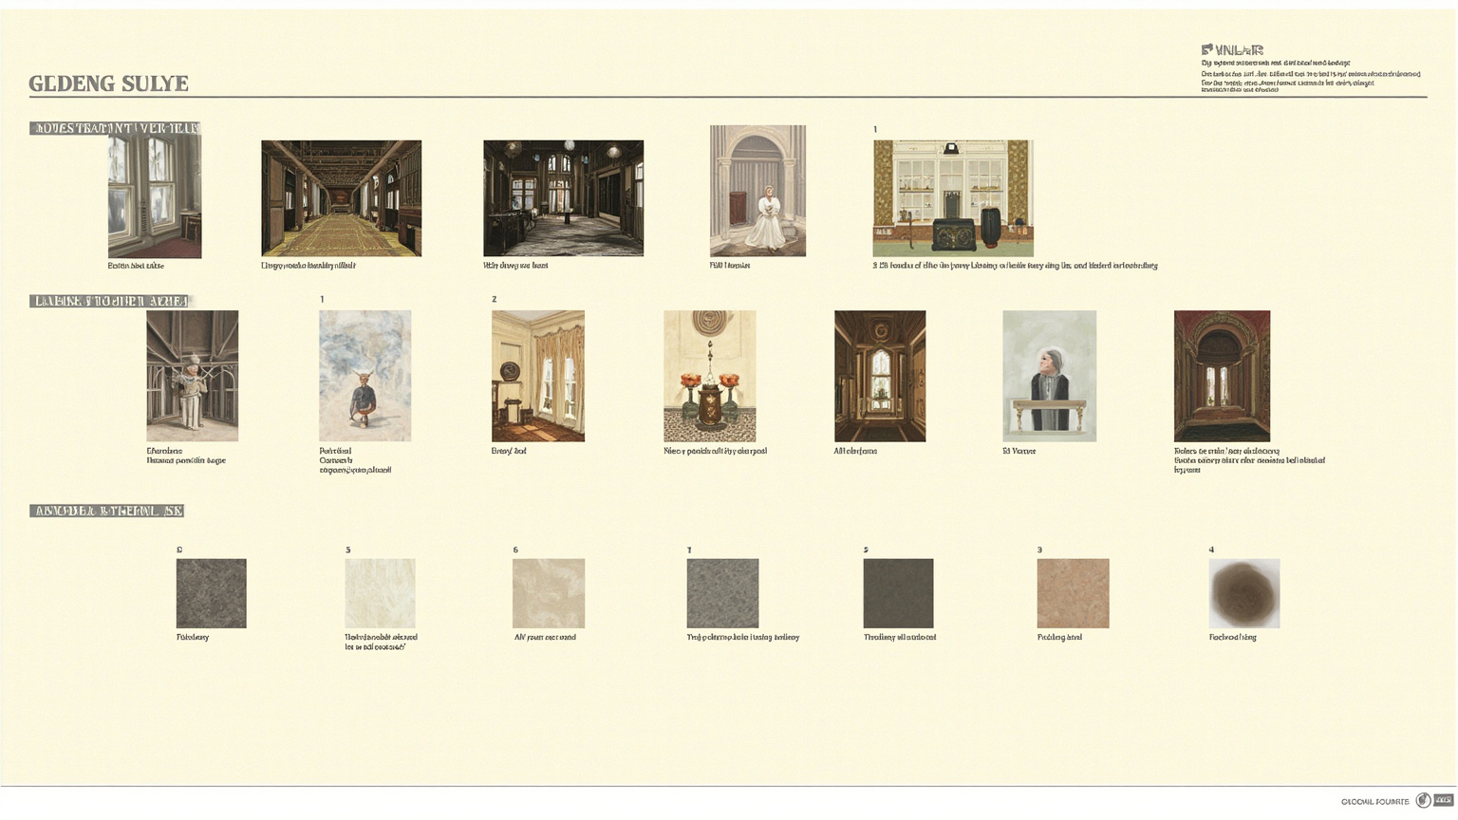
Task: Open the tall window interior thumbnail
Action: [x=155, y=196]
